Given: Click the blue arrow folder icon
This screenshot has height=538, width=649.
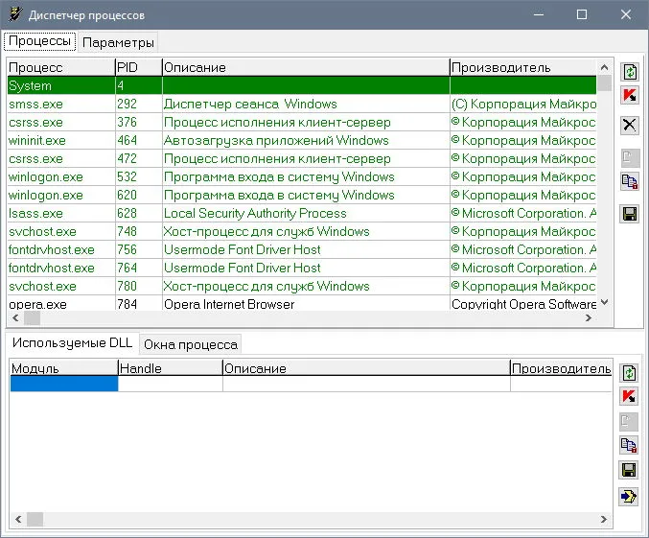Looking at the screenshot, I should (629, 496).
